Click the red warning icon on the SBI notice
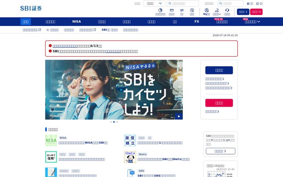 pos(50,51)
